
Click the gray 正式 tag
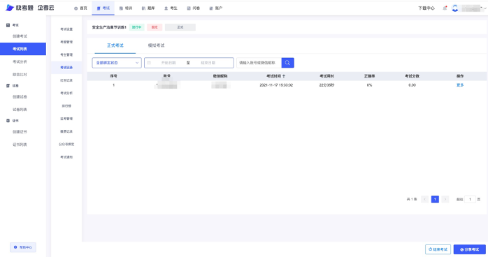(180, 27)
